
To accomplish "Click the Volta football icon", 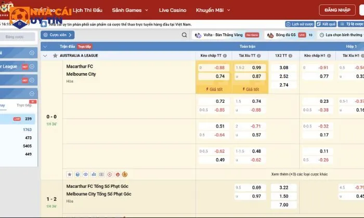I will pos(198,35).
